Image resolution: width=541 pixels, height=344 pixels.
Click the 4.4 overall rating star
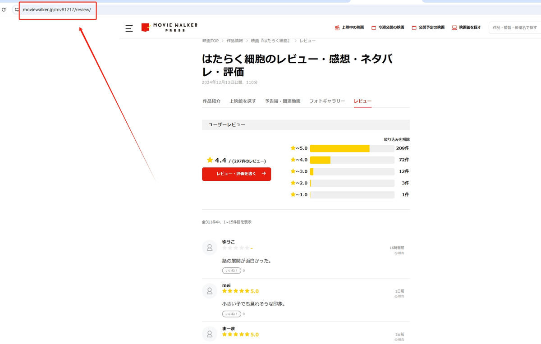tap(210, 160)
